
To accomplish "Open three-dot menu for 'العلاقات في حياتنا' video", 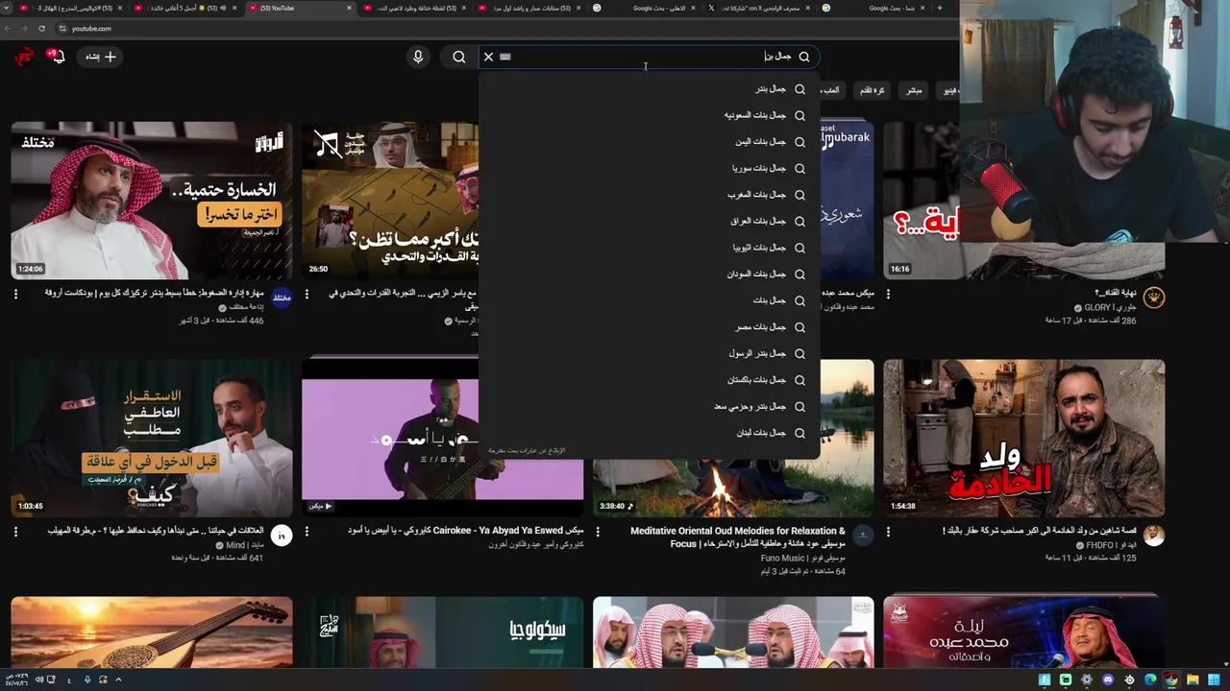I will 16,532.
